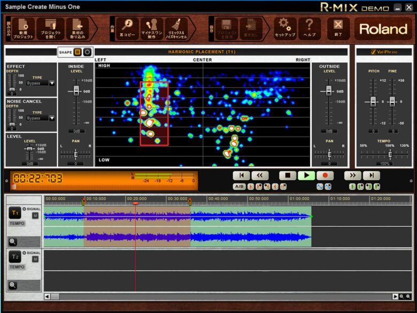Screen dimensions: 417x313
Task: Toggle the A/B repeat button
Action: (239, 187)
